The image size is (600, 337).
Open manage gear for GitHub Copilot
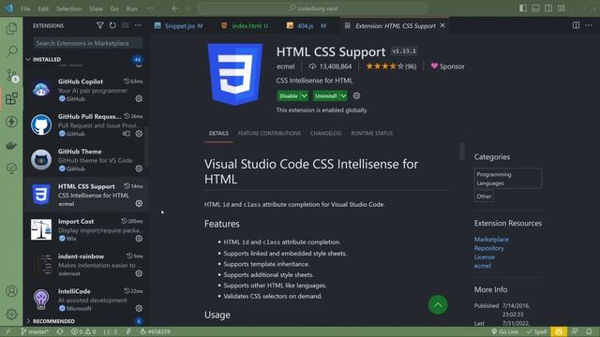click(x=139, y=98)
